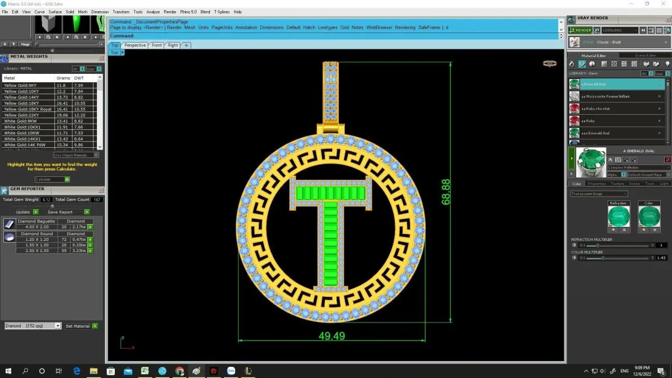Screen dimensions: 672x378
Task: Open the Default Ground Plane selector
Action: 648,175
